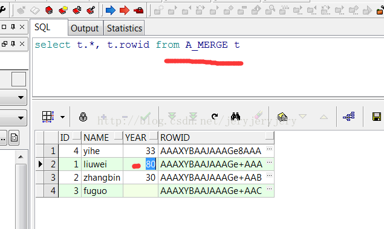This screenshot has height=229, width=384.
Task: Click the left panel document icon button
Action: 14,138
